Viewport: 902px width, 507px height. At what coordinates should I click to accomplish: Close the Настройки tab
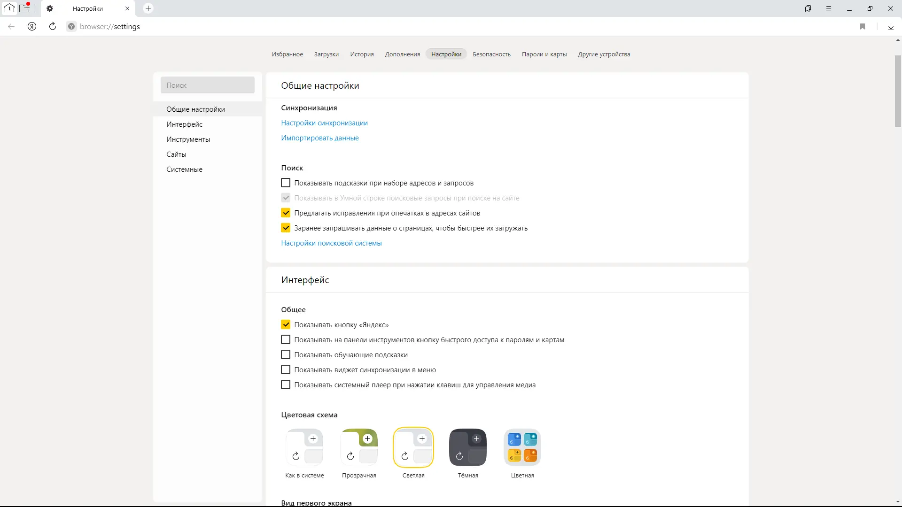(127, 8)
